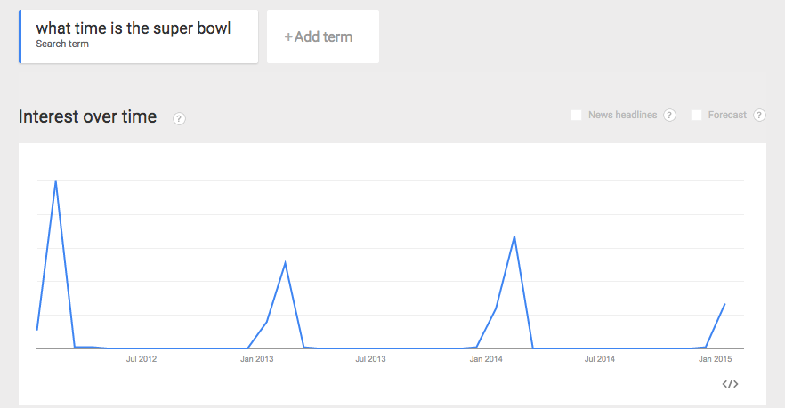Select the early 2014 peak on chart

(x=514, y=236)
